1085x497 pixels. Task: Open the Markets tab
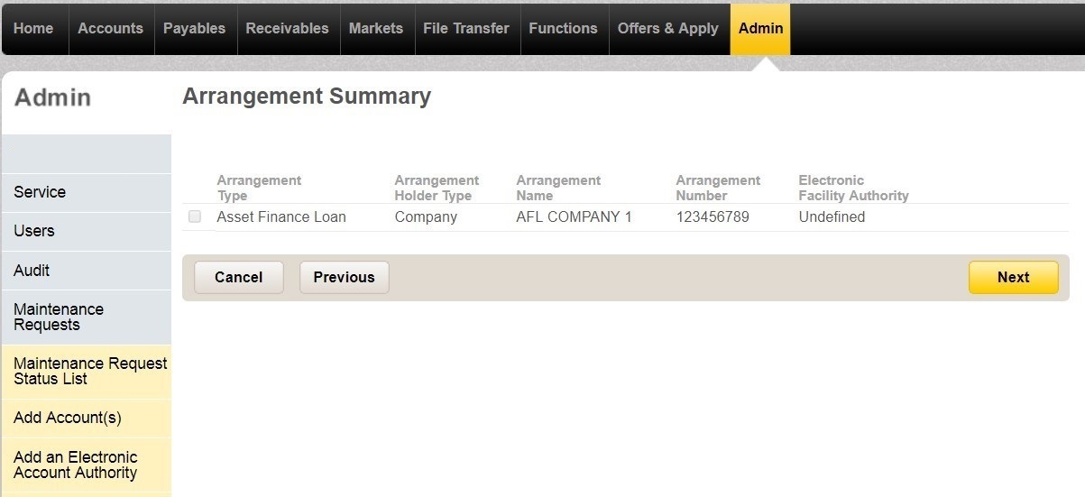(376, 29)
